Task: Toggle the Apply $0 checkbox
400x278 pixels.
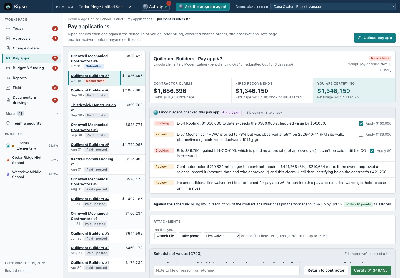Action: 372,151
